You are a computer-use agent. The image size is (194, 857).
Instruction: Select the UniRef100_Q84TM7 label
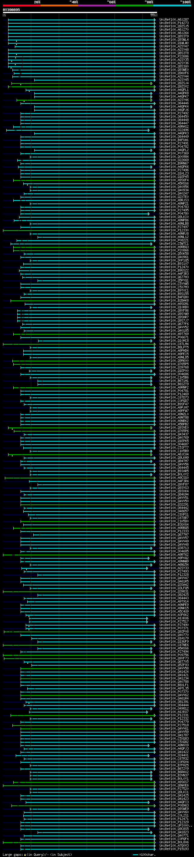pyautogui.click(x=174, y=461)
